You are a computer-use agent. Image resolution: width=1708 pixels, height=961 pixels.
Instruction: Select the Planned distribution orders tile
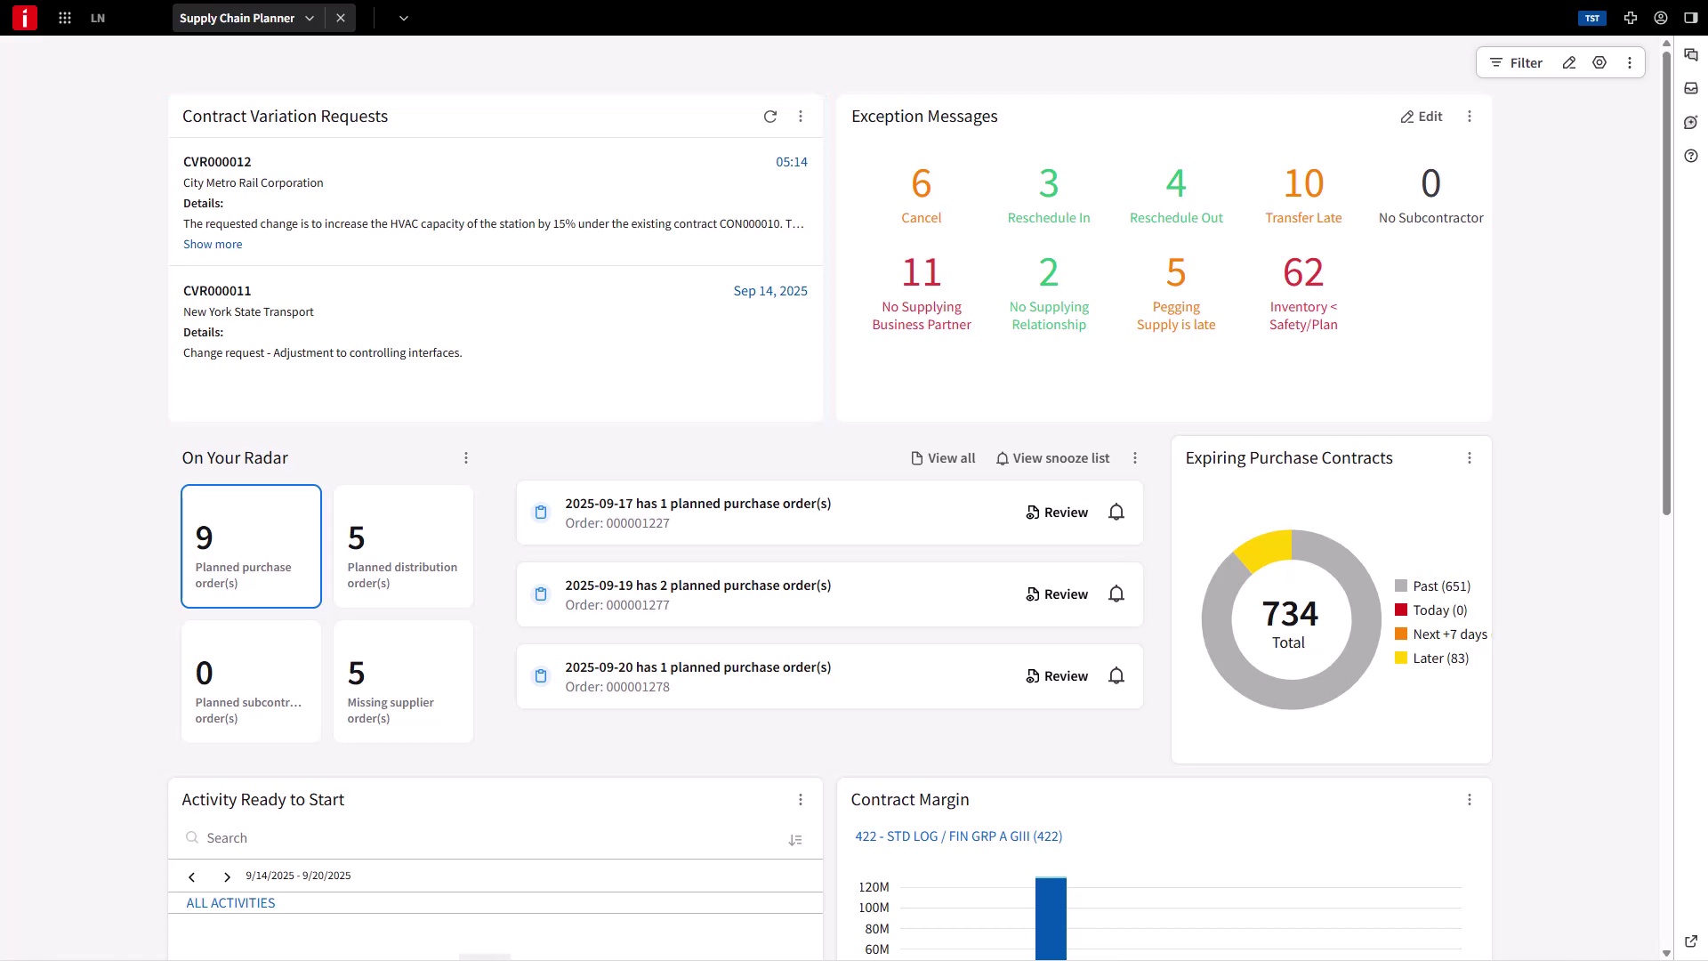pyautogui.click(x=403, y=546)
